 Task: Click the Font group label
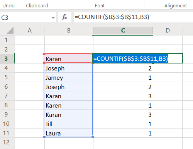coord(100,6)
